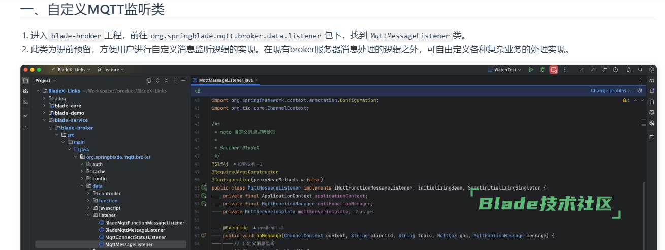Click the Collapse All icon in Project panel
The height and width of the screenshot is (250, 665).
click(x=166, y=80)
